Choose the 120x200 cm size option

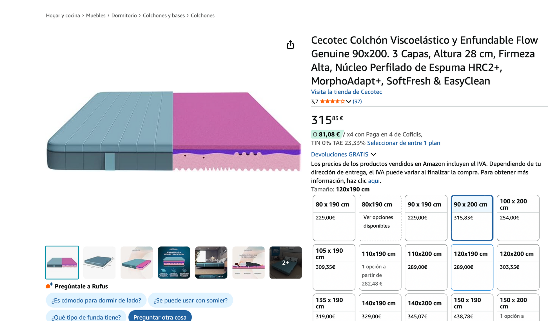point(518,267)
